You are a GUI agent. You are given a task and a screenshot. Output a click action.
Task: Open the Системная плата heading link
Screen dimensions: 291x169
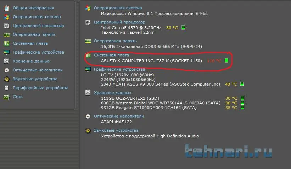coord(111,55)
